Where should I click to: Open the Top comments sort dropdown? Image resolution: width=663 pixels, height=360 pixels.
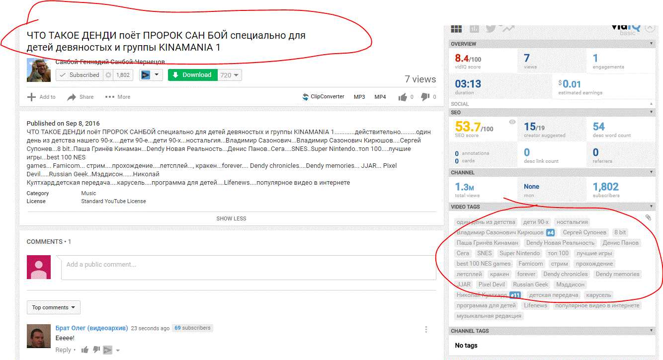(53, 307)
